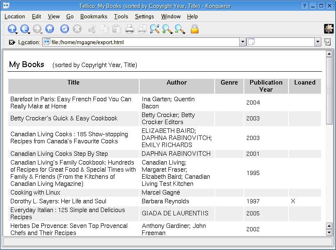Zoom out with the magnifier minus icon
This screenshot has width=336, height=250.
pyautogui.click(x=180, y=29)
